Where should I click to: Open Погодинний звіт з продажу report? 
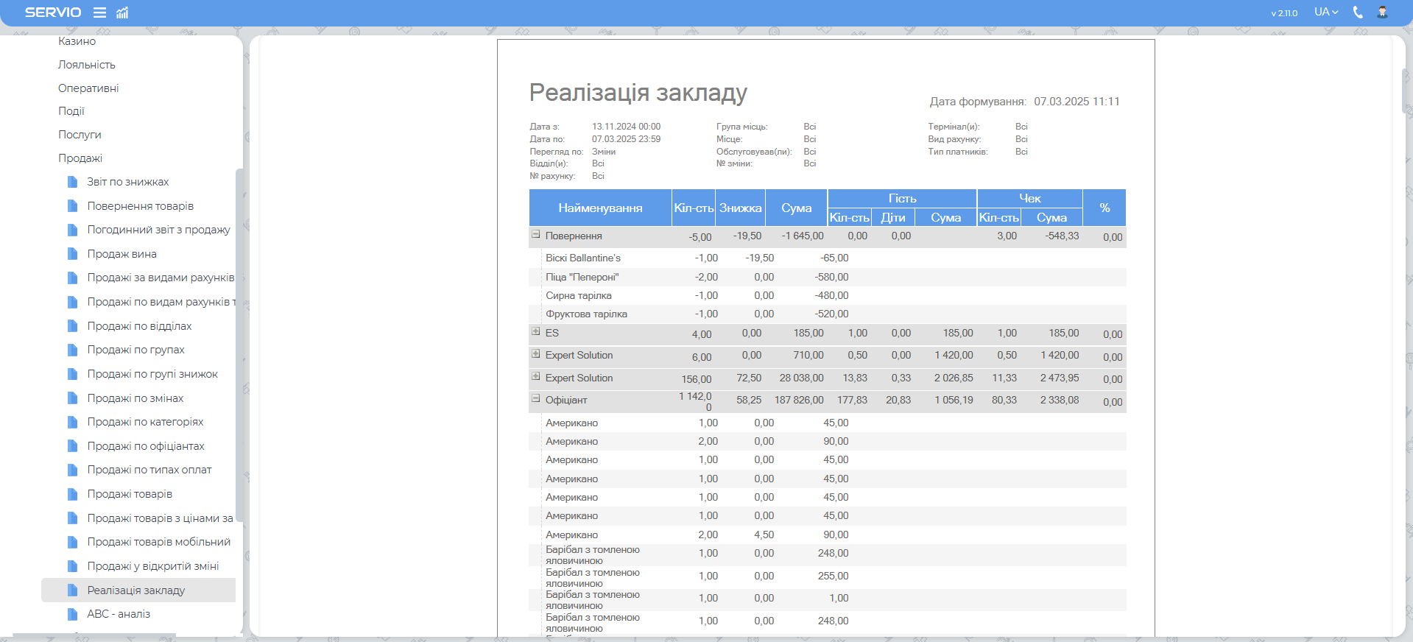point(158,230)
